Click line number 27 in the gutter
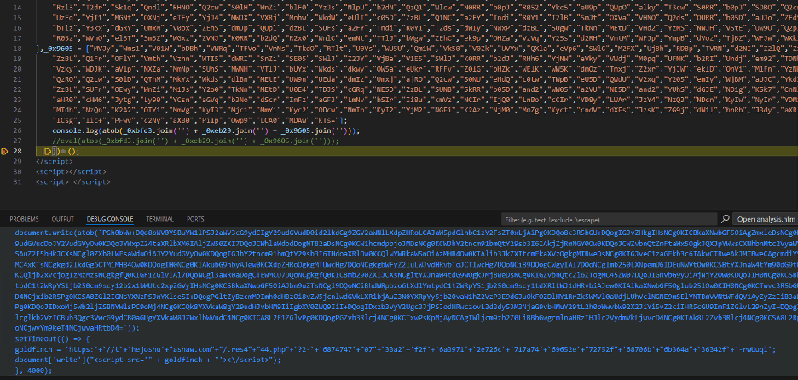The image size is (798, 380). pos(18,141)
